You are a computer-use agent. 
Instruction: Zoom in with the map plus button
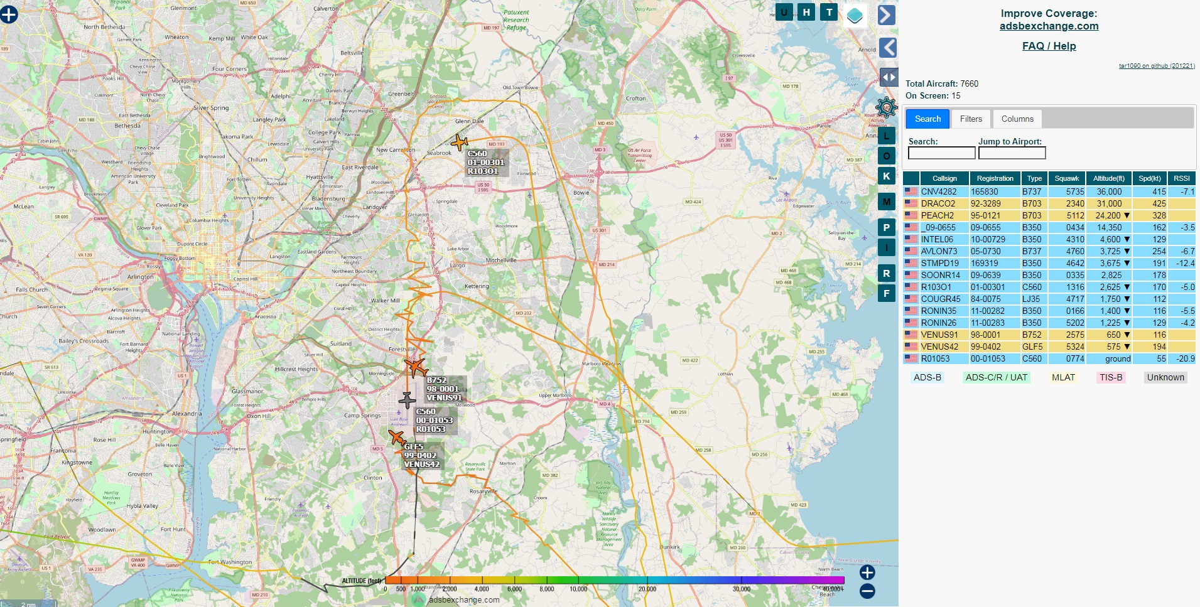click(867, 572)
